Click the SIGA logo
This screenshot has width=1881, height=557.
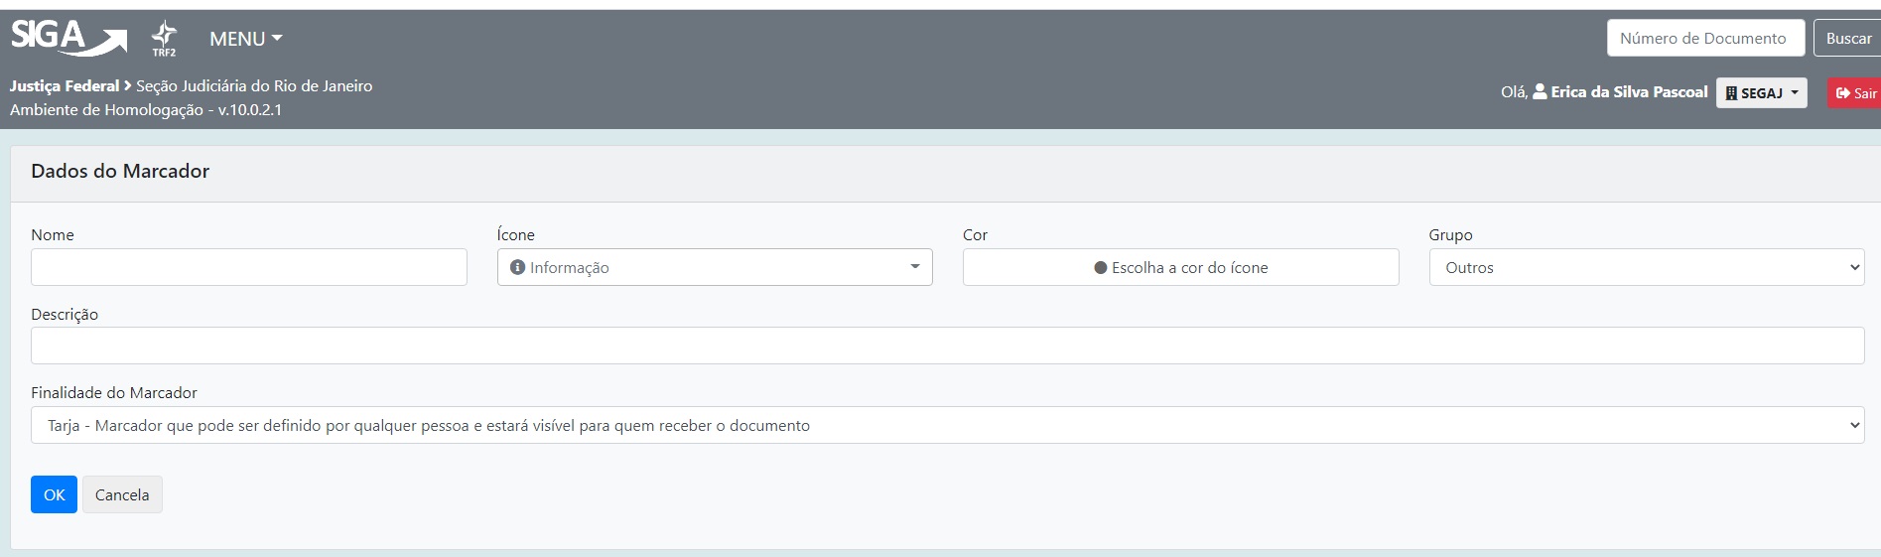click(67, 38)
